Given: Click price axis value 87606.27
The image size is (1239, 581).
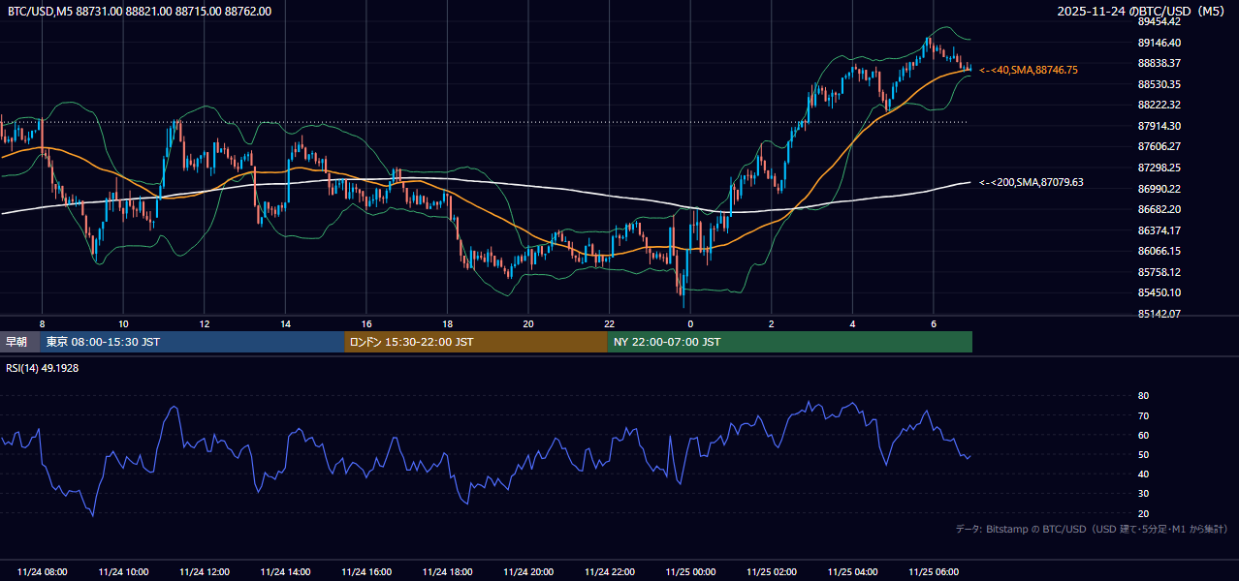Looking at the screenshot, I should (1159, 146).
